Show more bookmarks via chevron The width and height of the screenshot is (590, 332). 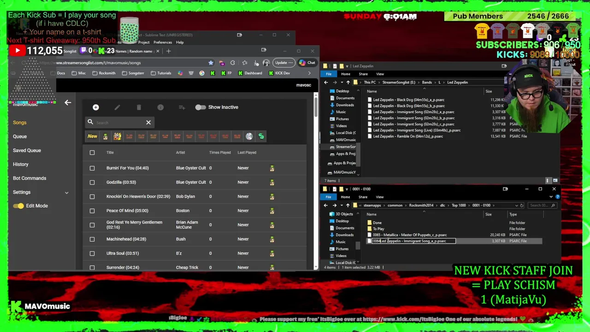[x=309, y=73]
